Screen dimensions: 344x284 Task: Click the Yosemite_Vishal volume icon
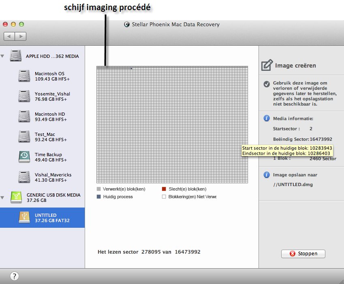point(24,96)
